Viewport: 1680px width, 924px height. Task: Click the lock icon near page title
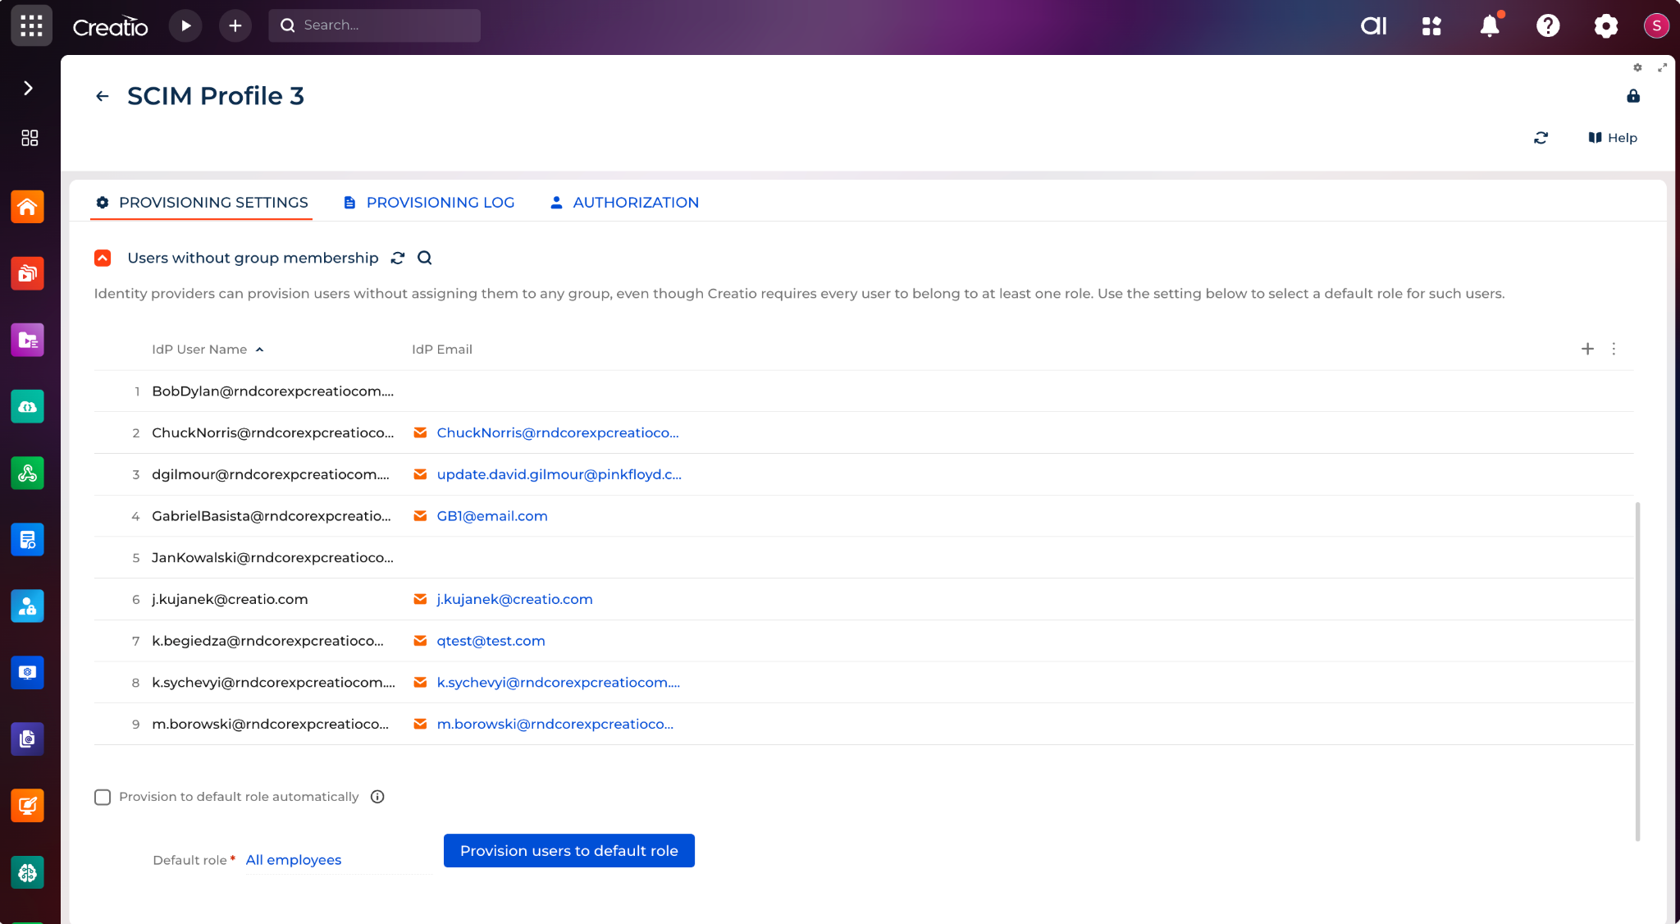point(1633,96)
